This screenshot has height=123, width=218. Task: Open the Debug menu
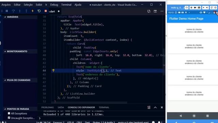tap(54, 4)
